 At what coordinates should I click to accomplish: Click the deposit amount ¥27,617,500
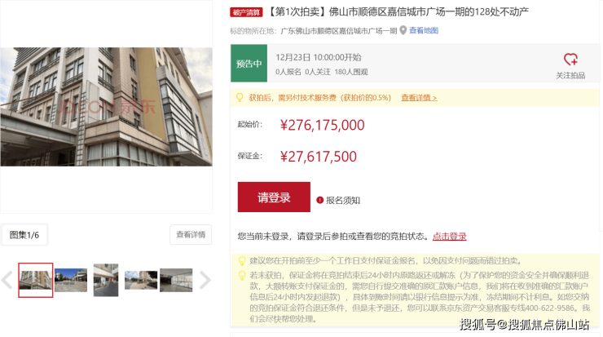319,157
